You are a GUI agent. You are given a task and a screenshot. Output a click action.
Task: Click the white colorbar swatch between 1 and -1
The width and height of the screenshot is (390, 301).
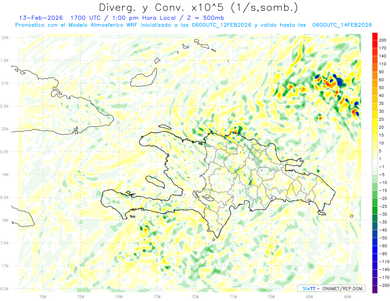tap(375, 163)
